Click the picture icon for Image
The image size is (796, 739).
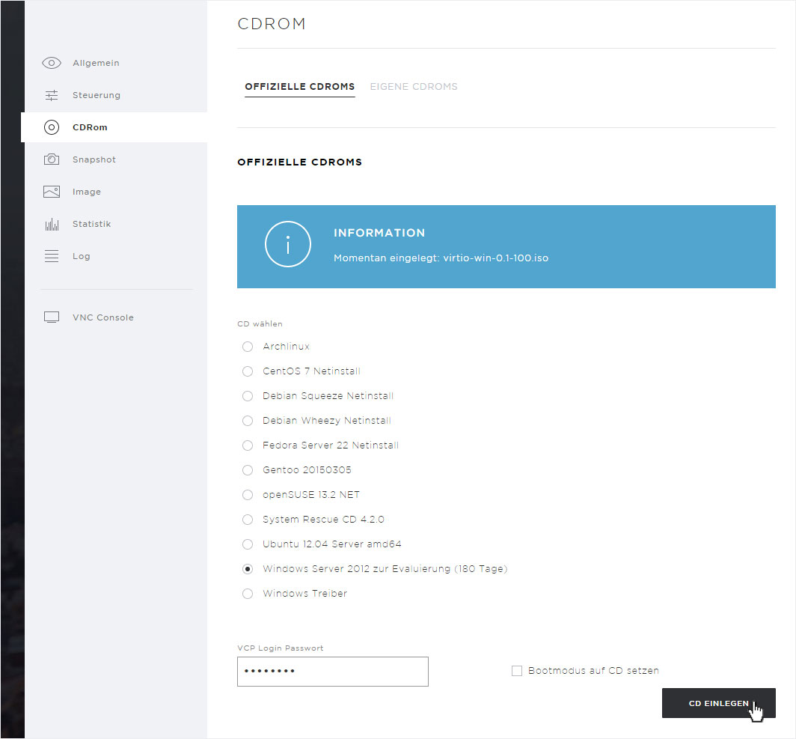[x=51, y=192]
